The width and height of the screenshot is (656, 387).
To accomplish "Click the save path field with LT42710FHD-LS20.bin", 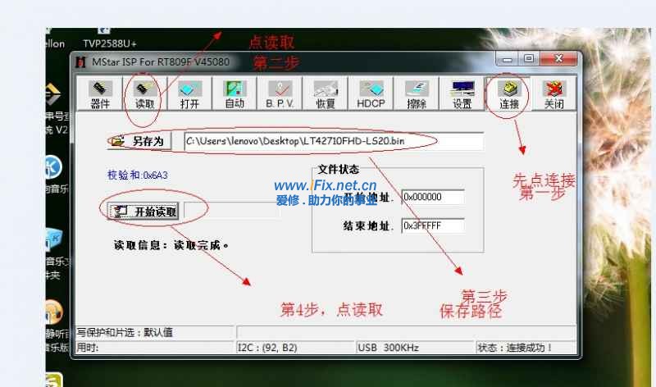I will pos(333,142).
